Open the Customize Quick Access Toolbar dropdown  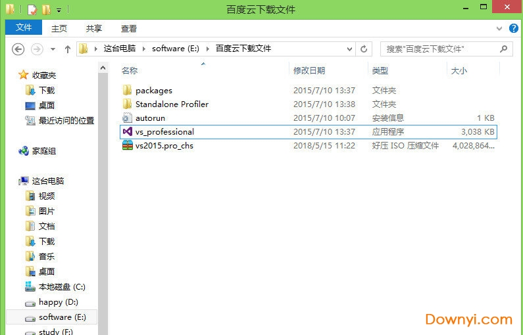(x=59, y=10)
